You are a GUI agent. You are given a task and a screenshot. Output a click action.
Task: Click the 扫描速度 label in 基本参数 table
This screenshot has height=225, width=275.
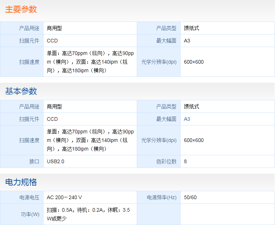click(29, 140)
